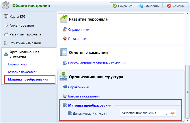Select Развитие персонала in the left sidebar

pyautogui.click(x=25, y=34)
